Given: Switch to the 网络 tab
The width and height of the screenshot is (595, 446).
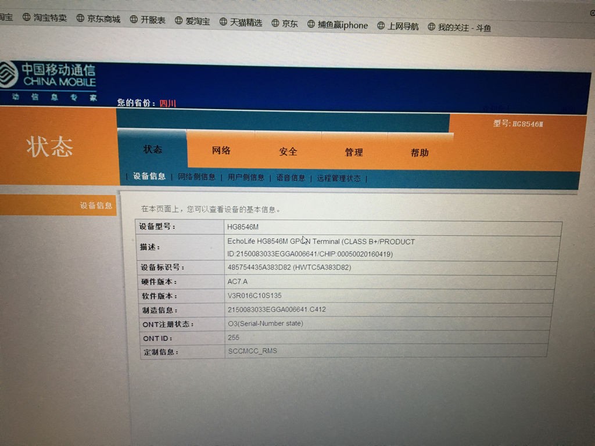Looking at the screenshot, I should coord(221,150).
